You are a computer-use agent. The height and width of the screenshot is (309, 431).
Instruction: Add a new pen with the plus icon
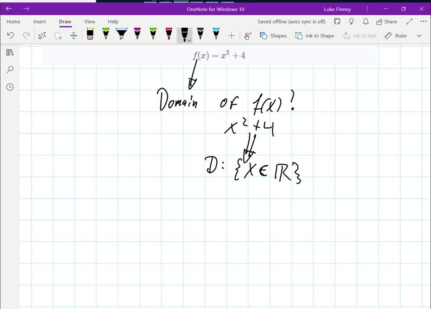coord(231,35)
